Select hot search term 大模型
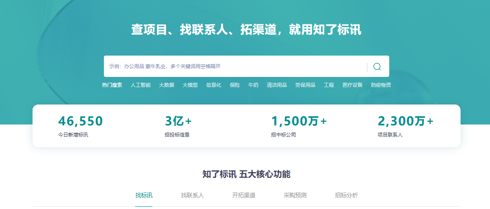This screenshot has width=490, height=209. click(190, 85)
